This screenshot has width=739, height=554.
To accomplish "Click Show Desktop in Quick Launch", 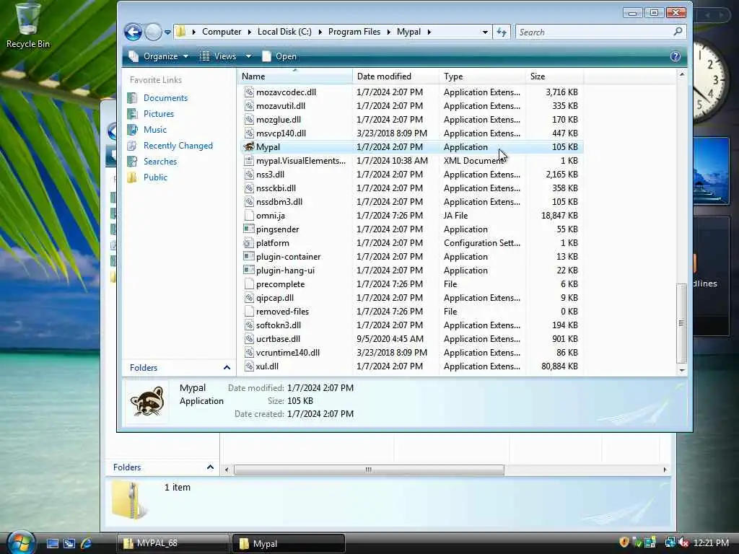I will point(52,543).
